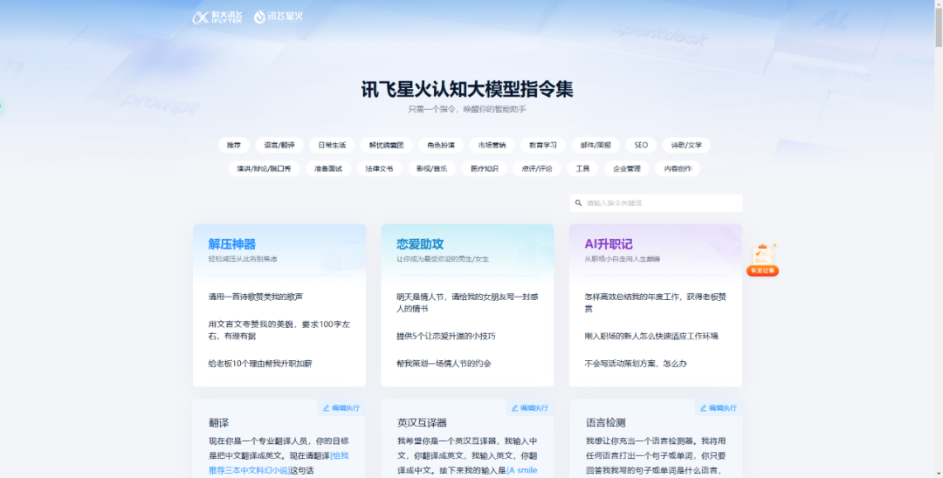
Task: Choose prompt 用文言文夸赞我的美貌
Action: (x=279, y=331)
